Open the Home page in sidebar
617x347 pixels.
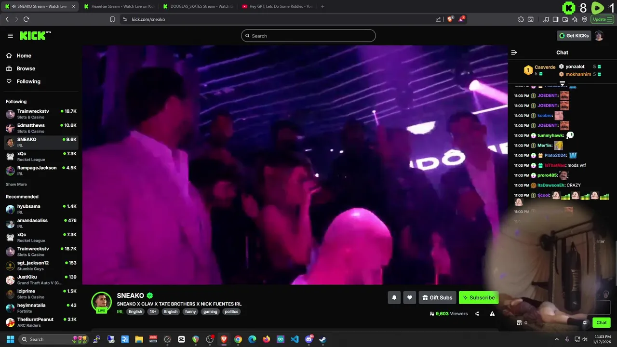pyautogui.click(x=41, y=55)
